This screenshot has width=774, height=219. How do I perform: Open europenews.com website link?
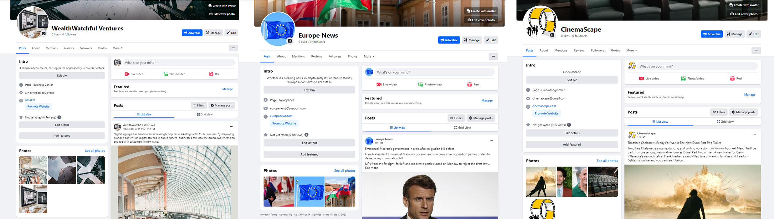click(281, 116)
